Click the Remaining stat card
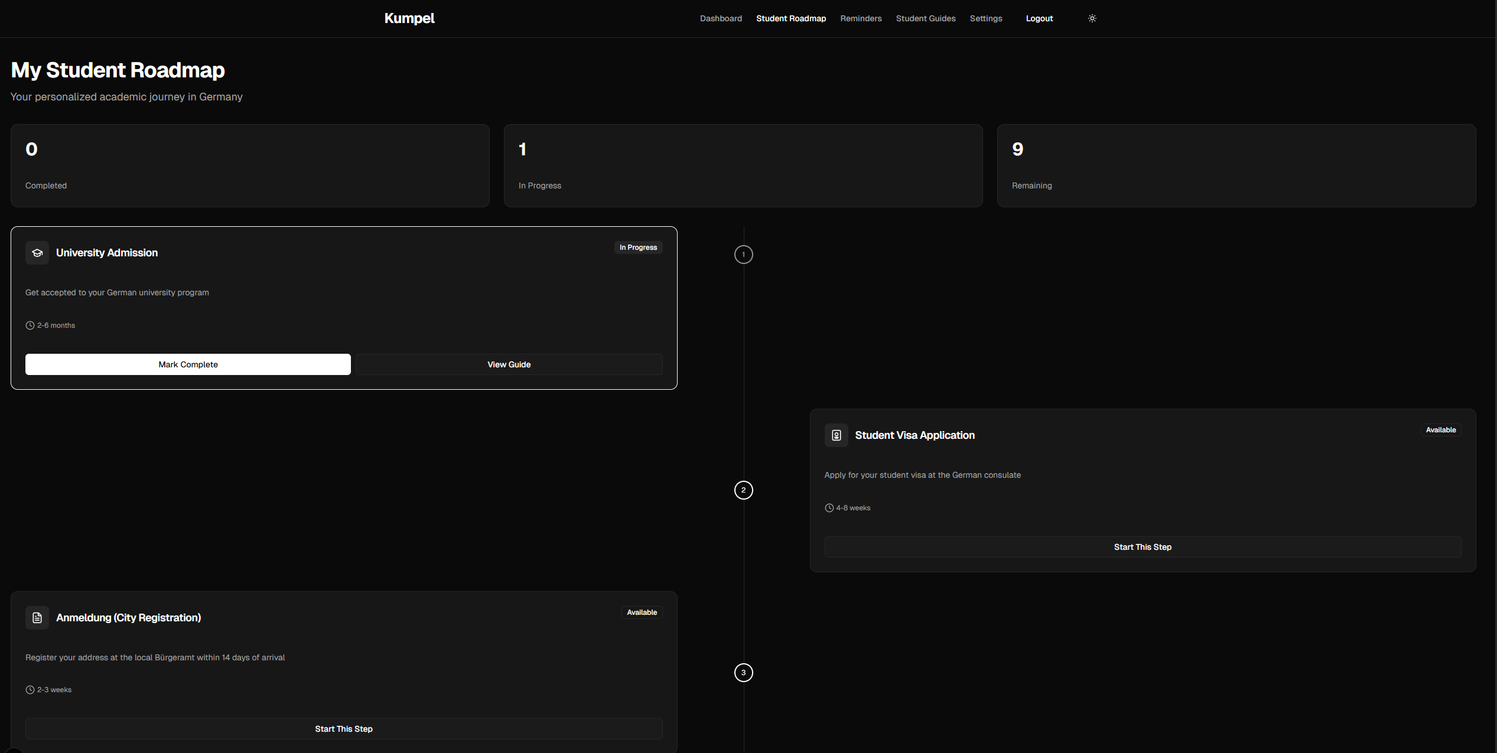The width and height of the screenshot is (1497, 753). coord(1236,165)
